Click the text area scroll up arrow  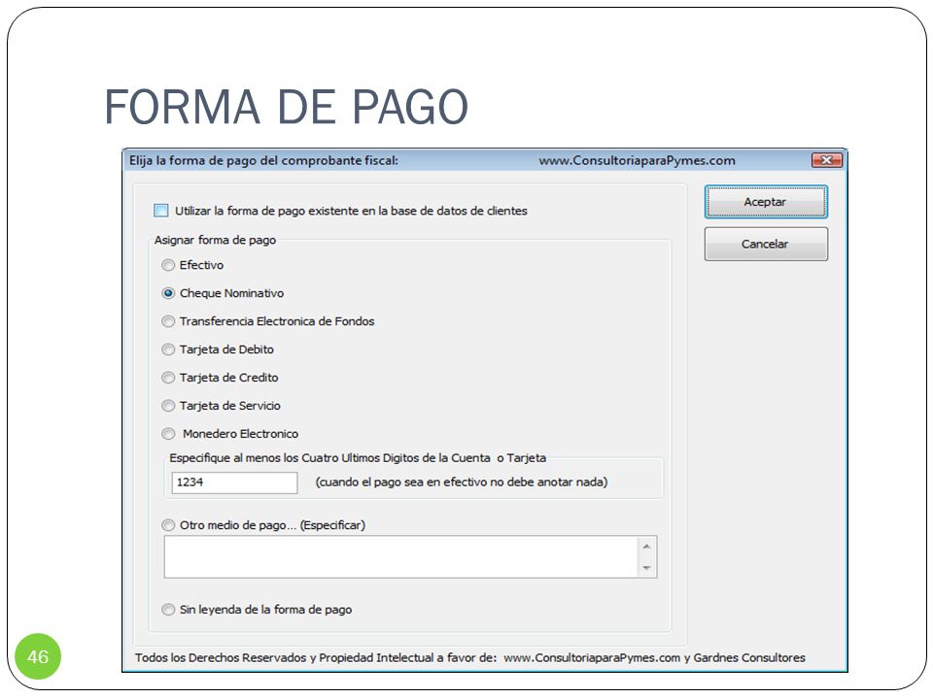[647, 547]
